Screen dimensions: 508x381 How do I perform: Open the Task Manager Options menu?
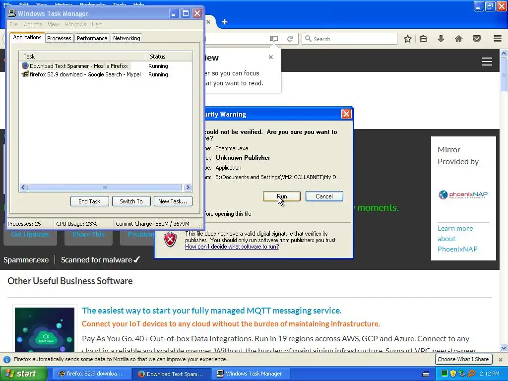(x=32, y=24)
